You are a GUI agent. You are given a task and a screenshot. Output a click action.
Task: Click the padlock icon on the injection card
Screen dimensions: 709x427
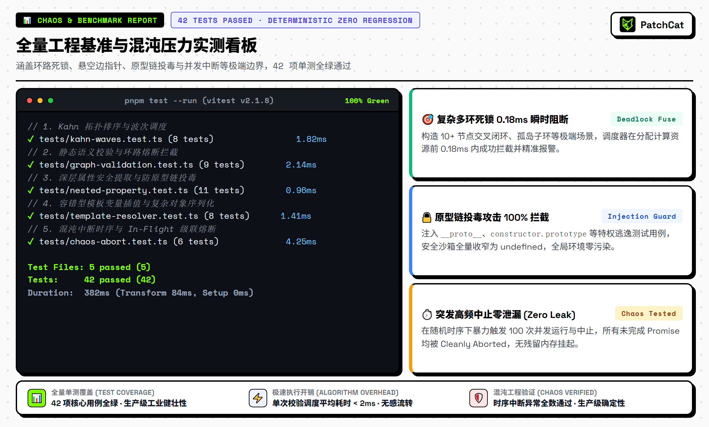point(427,217)
